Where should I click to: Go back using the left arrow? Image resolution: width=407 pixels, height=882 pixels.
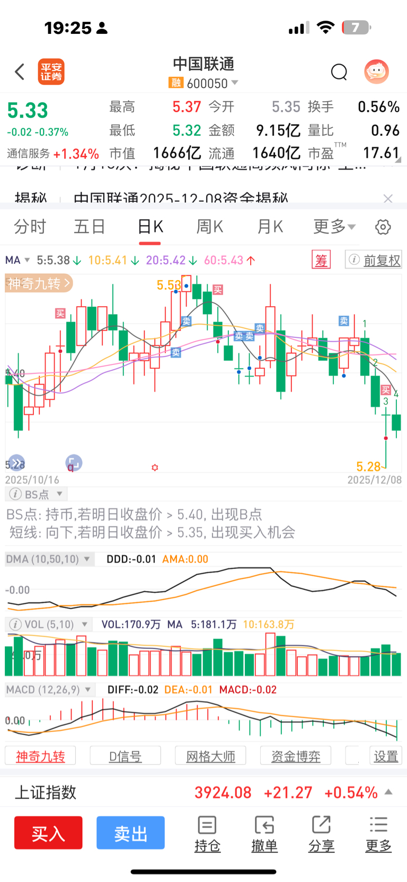pos(20,72)
